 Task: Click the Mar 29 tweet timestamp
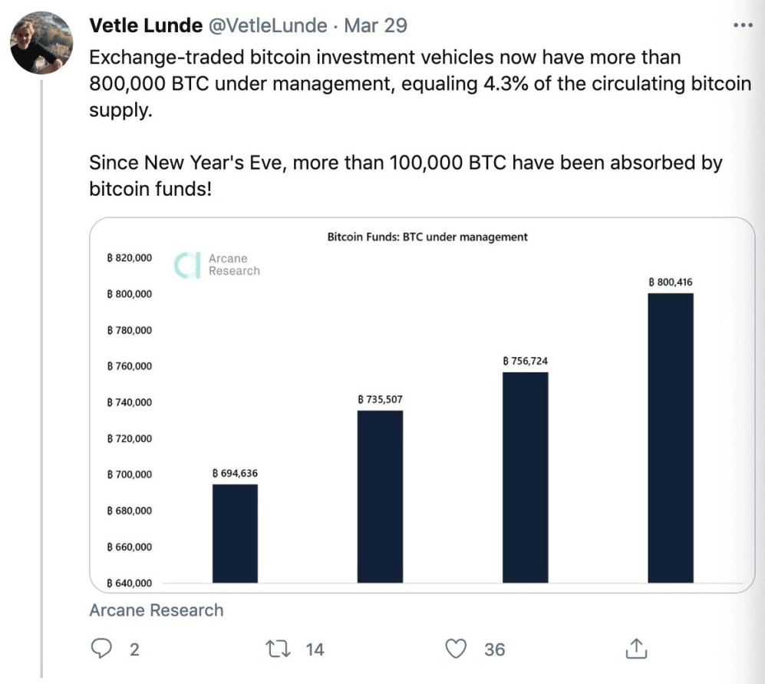(x=375, y=25)
